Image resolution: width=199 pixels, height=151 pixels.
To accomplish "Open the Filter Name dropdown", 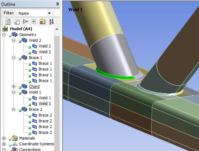I will pyautogui.click(x=49, y=13).
